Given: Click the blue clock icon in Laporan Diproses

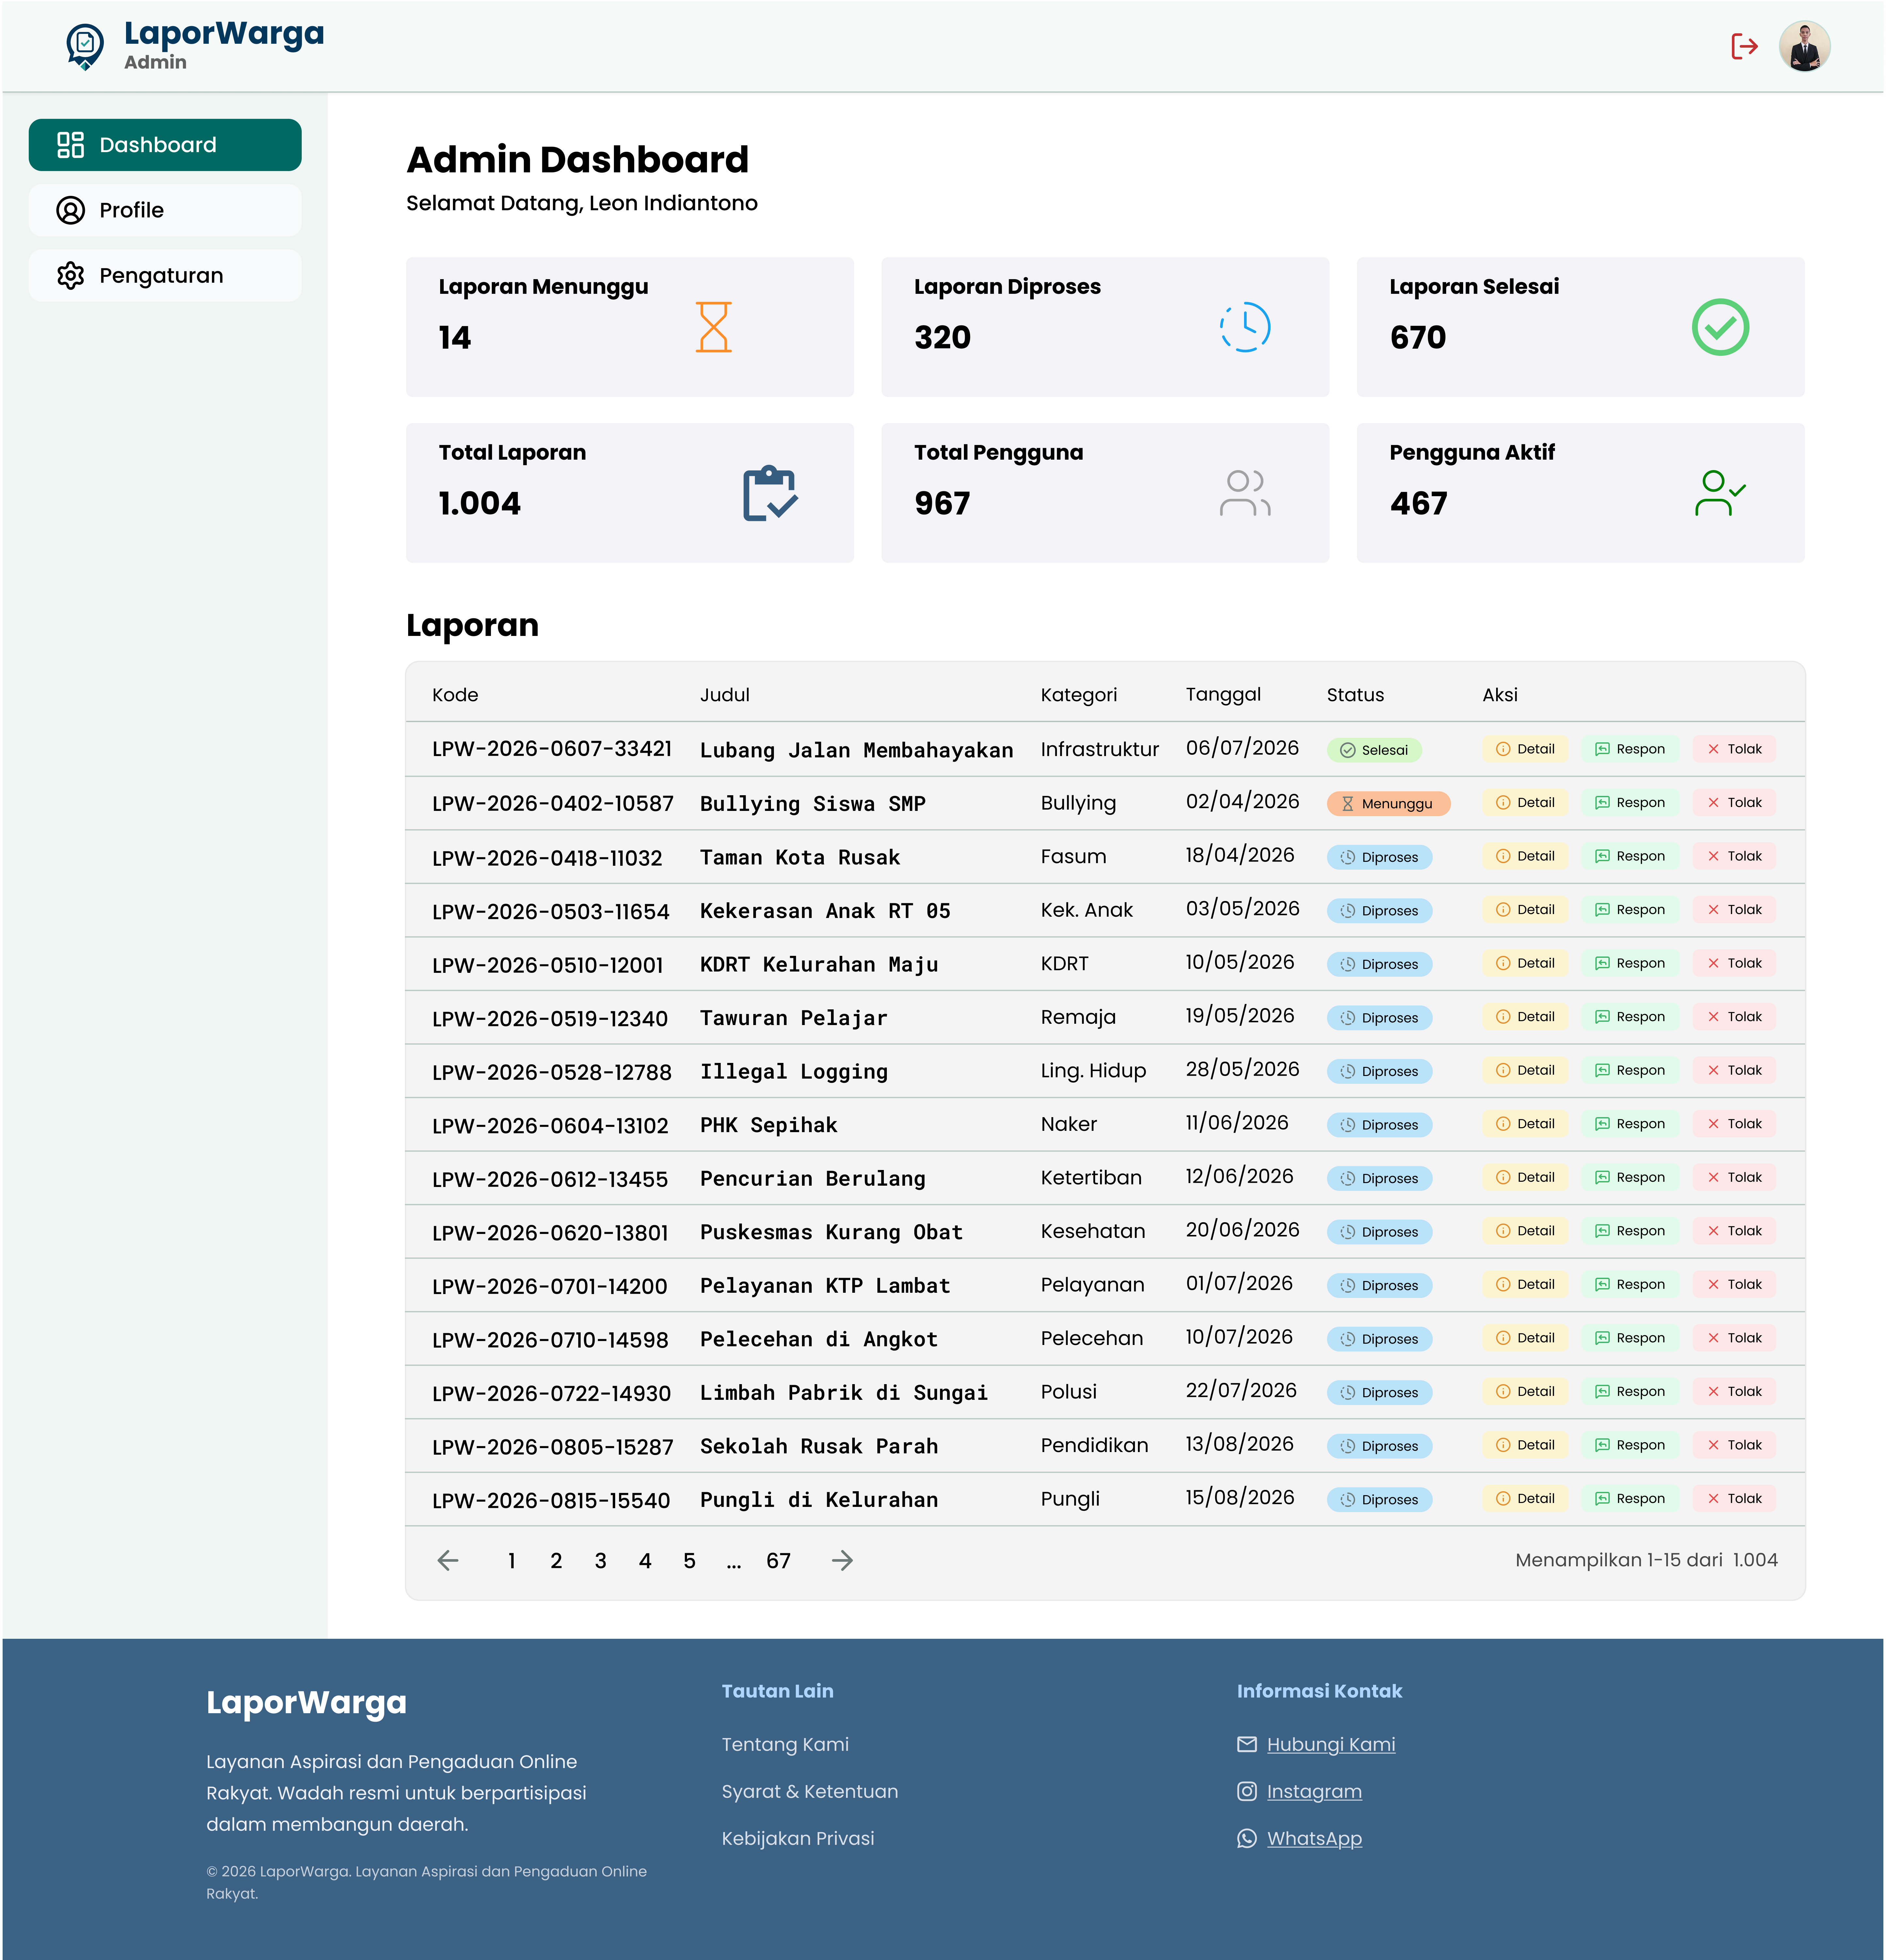Looking at the screenshot, I should coord(1245,327).
